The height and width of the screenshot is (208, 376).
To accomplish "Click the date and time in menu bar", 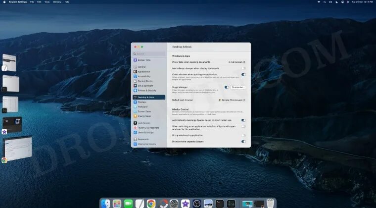I will click(362, 2).
